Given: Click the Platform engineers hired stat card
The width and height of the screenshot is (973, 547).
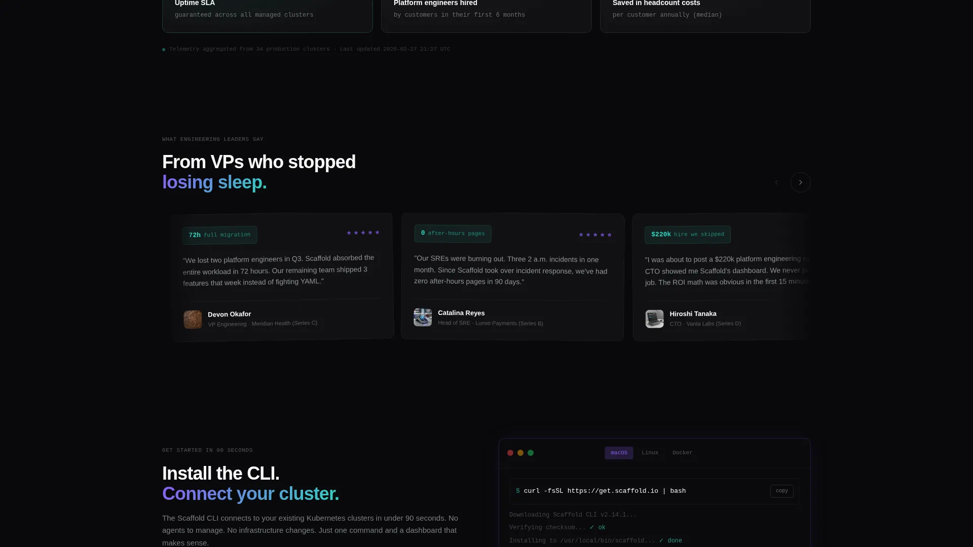Looking at the screenshot, I should click(x=486, y=15).
